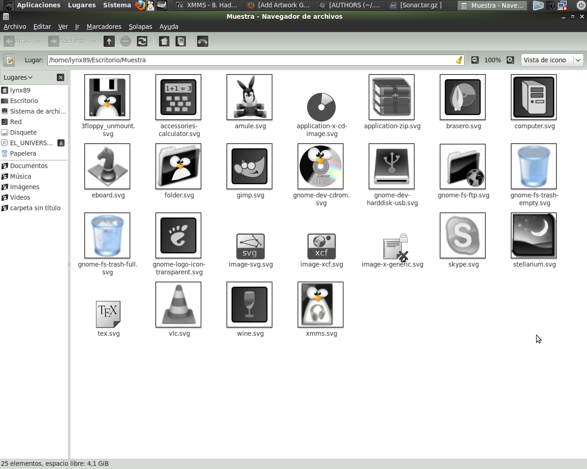The width and height of the screenshot is (587, 469).
Task: Open Documentos bookmark in sidebar
Action: [34, 166]
